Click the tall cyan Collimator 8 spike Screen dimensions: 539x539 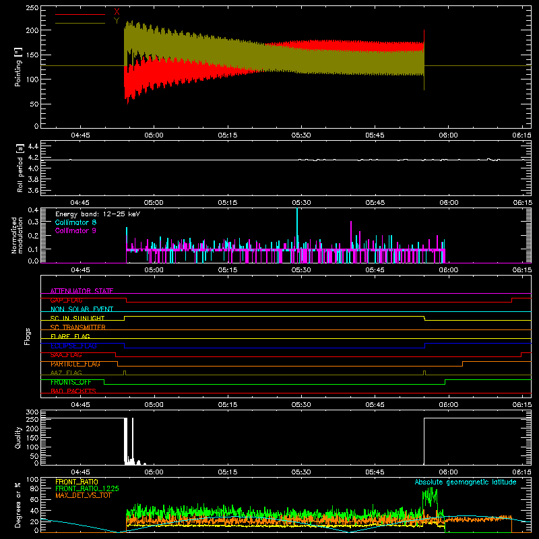pos(297,227)
